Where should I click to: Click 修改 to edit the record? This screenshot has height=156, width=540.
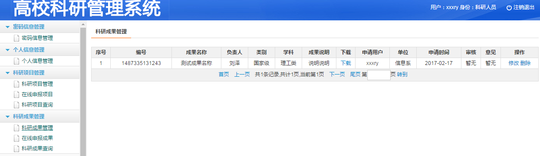[x=514, y=63]
